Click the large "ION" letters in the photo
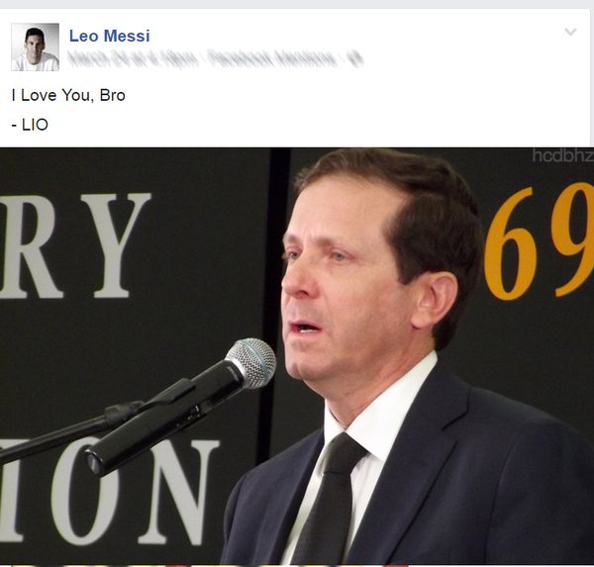The image size is (594, 567). click(109, 493)
